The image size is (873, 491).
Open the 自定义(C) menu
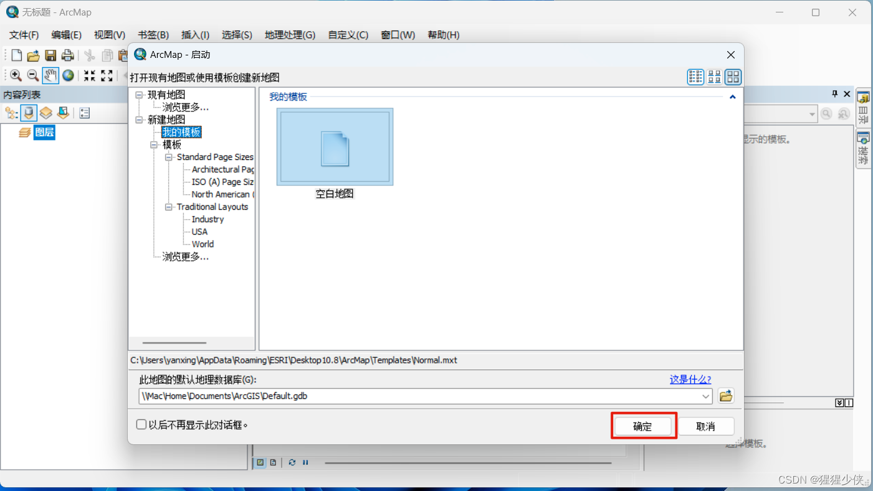pyautogui.click(x=348, y=35)
